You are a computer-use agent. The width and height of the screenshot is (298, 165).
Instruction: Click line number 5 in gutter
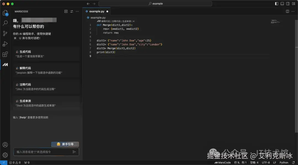90,41
